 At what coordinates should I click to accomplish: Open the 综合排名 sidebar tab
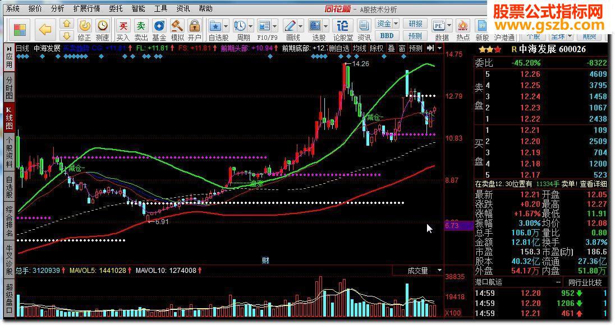pyautogui.click(x=9, y=220)
